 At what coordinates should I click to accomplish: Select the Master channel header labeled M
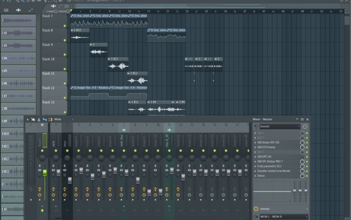tap(42, 125)
